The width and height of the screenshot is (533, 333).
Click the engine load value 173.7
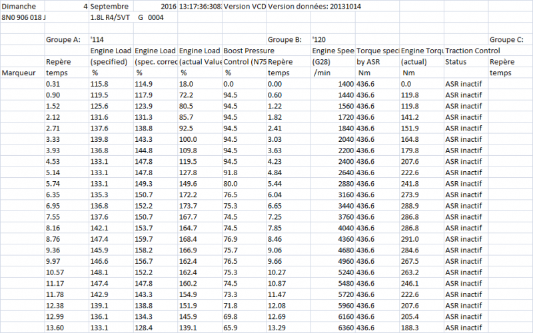(191, 206)
